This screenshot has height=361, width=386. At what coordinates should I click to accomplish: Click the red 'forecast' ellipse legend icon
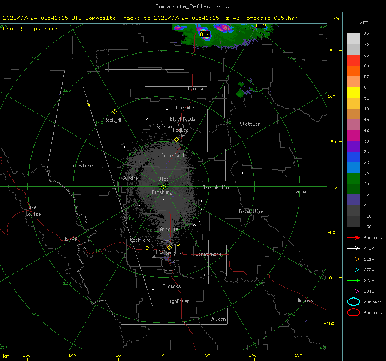pos(353,312)
